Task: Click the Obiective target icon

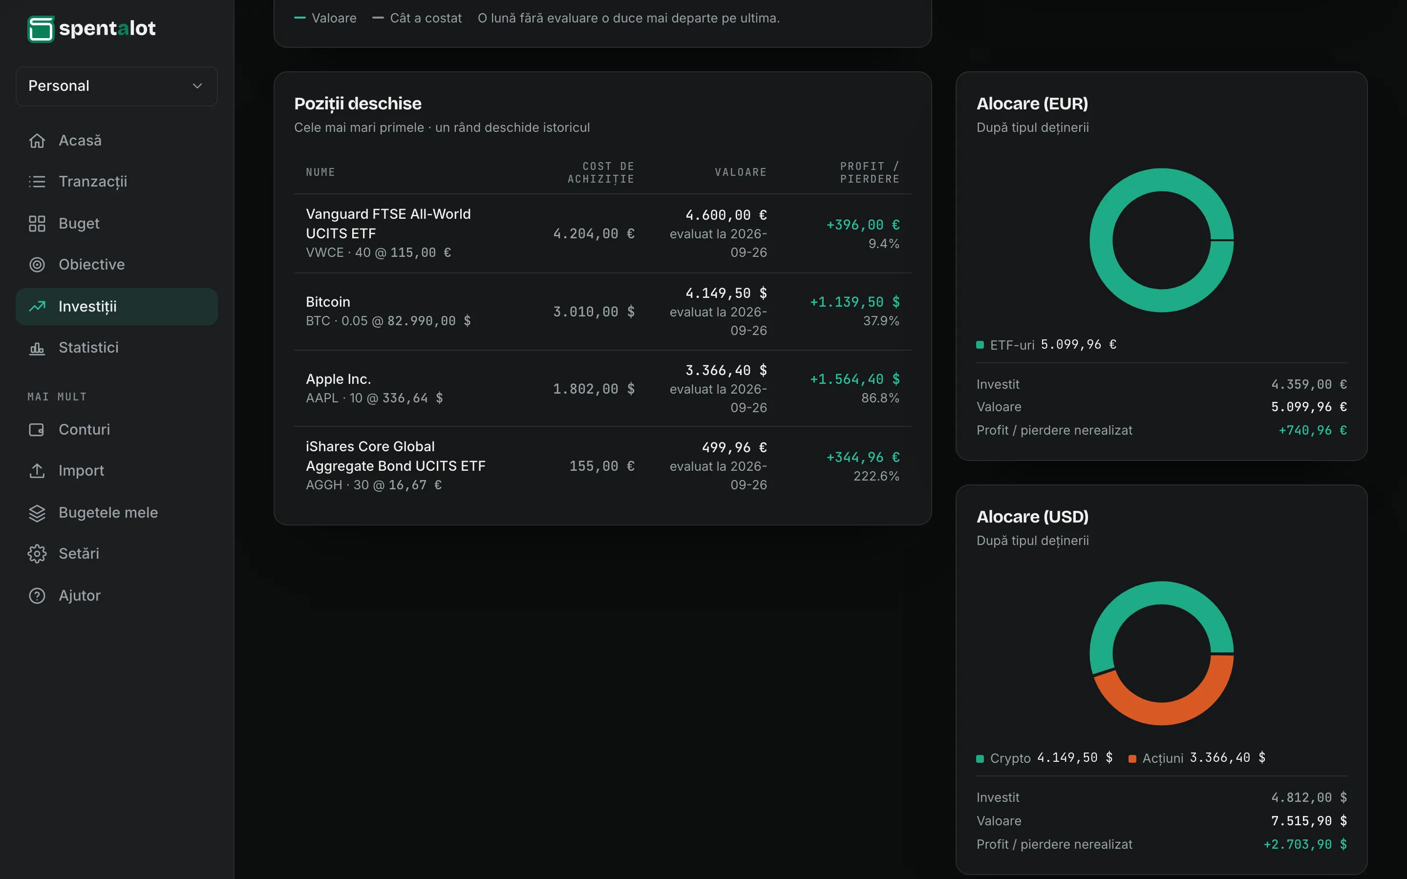Action: [x=37, y=265]
